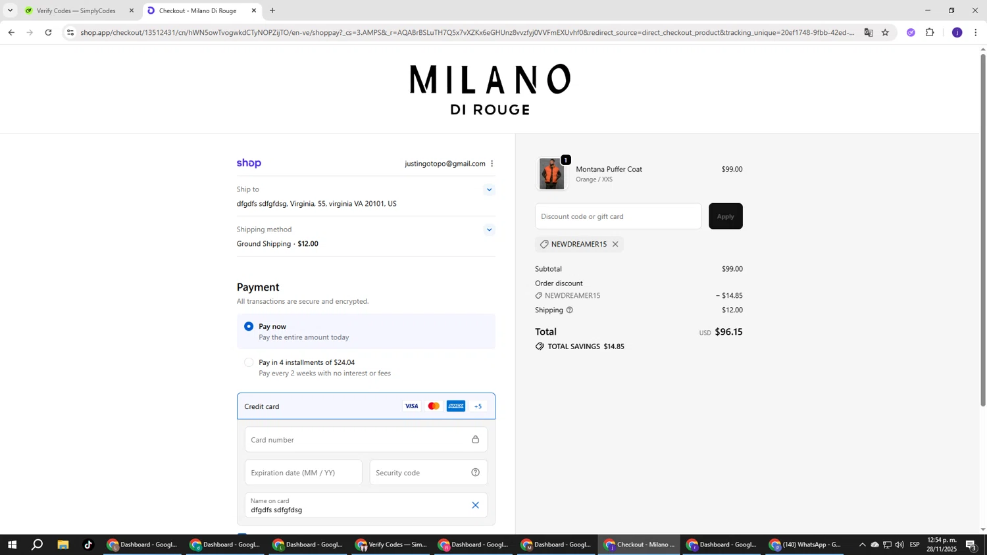Viewport: 987px width, 555px height.
Task: Click the Milano Di Rouge logo
Action: click(x=490, y=89)
